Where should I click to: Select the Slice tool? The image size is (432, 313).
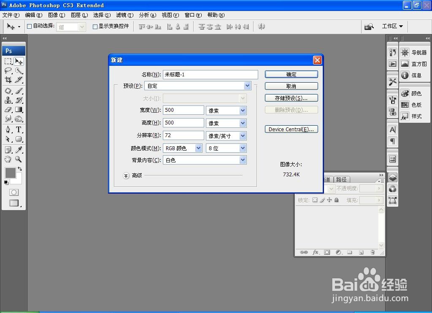point(19,80)
